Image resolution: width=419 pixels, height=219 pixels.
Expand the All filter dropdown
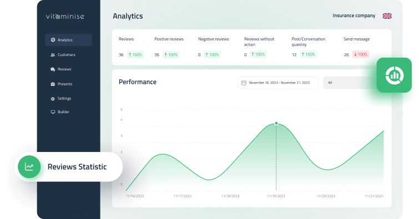(x=350, y=83)
